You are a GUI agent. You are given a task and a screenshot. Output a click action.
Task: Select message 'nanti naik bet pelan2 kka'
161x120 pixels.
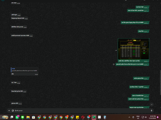click(x=138, y=99)
